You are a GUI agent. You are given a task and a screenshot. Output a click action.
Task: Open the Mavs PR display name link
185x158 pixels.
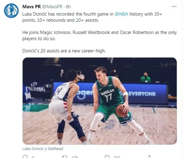click(31, 7)
